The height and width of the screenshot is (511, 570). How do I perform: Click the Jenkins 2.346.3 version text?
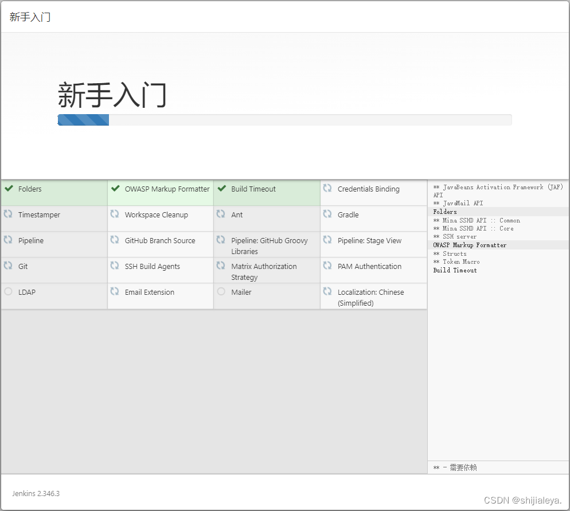click(x=36, y=494)
